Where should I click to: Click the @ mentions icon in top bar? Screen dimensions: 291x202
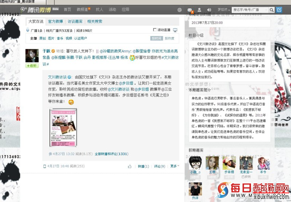coord(179,9)
